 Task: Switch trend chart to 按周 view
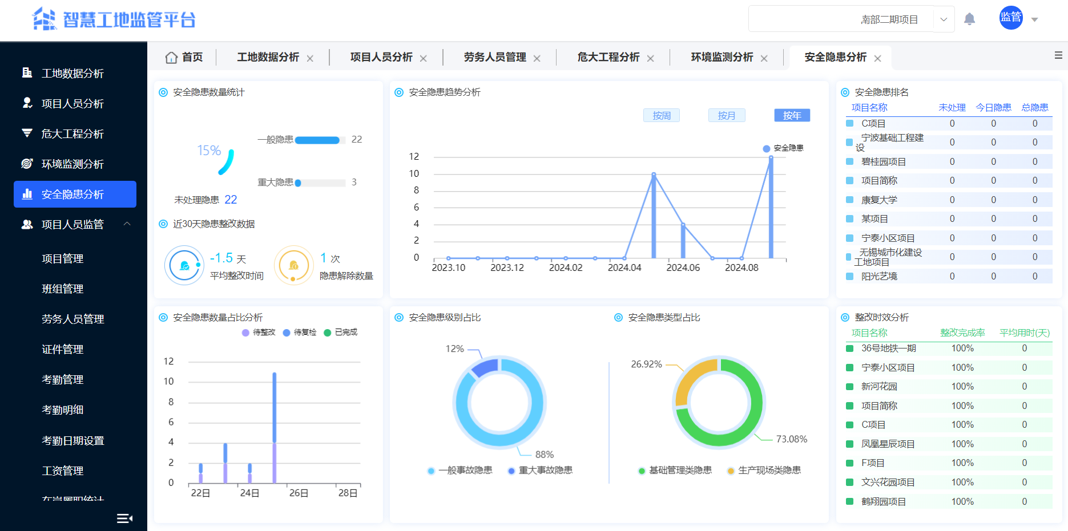(661, 115)
